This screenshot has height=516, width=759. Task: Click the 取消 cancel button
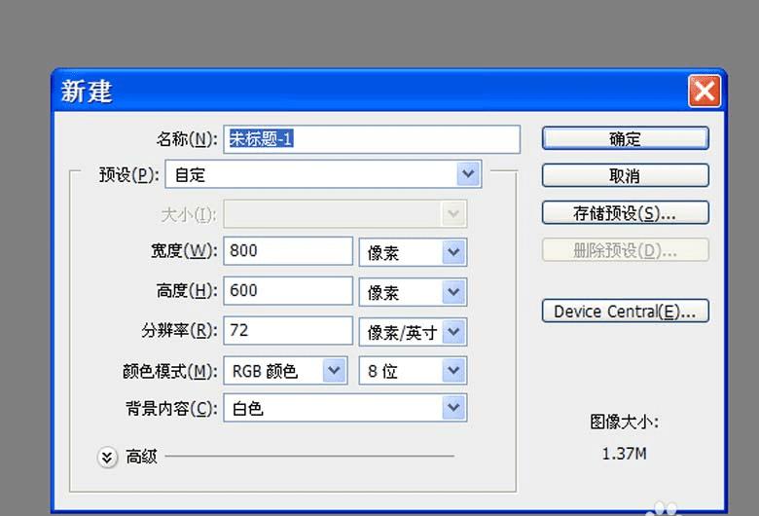pos(625,175)
